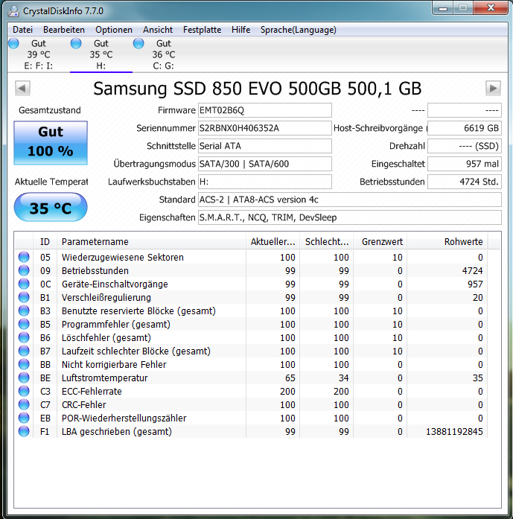Open the Bearbeiten menu
The height and width of the screenshot is (519, 513).
pos(64,30)
